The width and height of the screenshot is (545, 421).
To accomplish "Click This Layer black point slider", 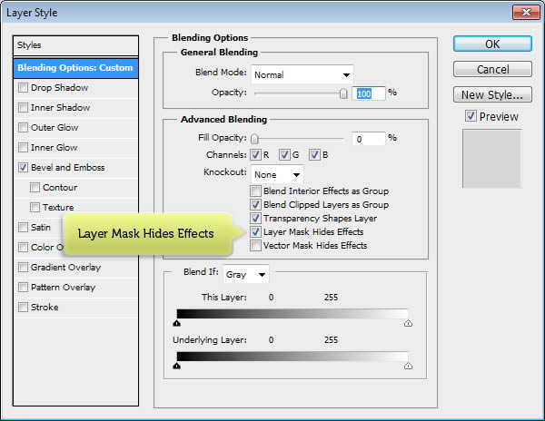I will tap(176, 324).
